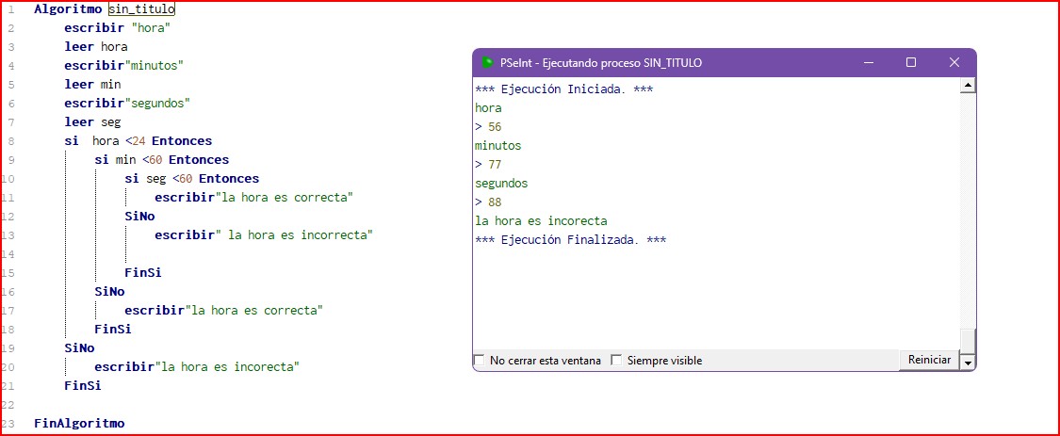Click the scrollbar up arrow in output window
This screenshot has width=1060, height=436.
968,87
